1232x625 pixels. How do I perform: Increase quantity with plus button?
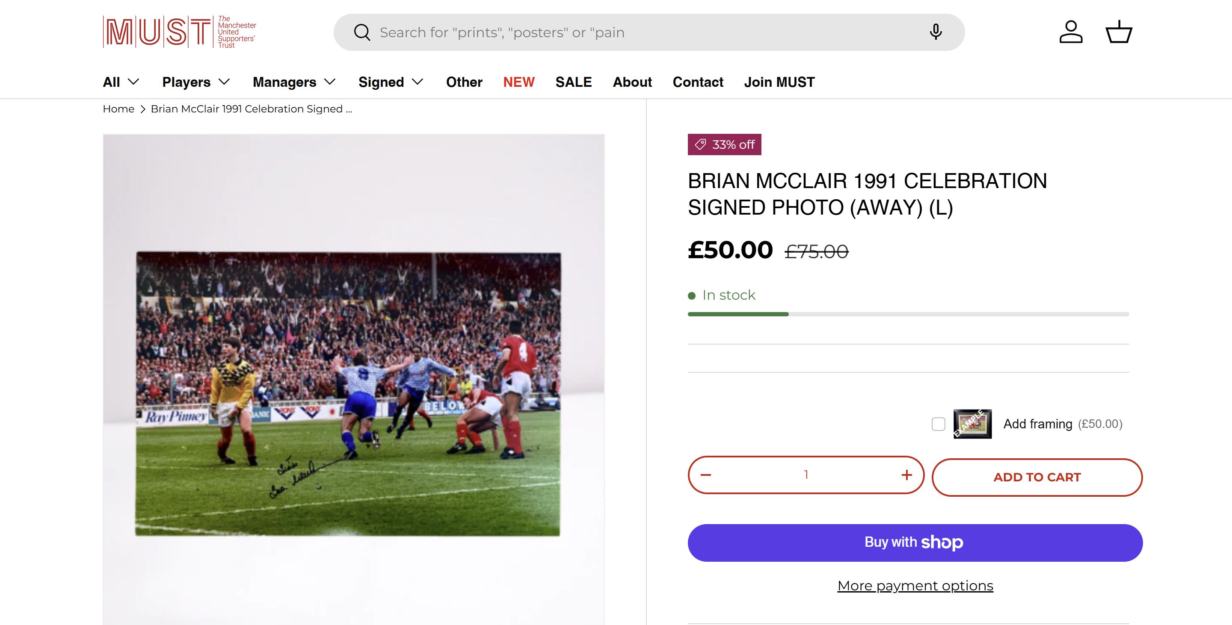tap(906, 475)
